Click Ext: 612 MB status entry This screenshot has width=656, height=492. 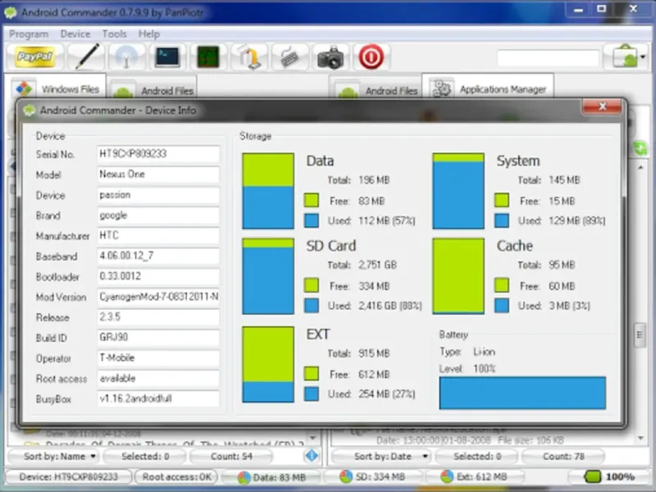tap(474, 476)
